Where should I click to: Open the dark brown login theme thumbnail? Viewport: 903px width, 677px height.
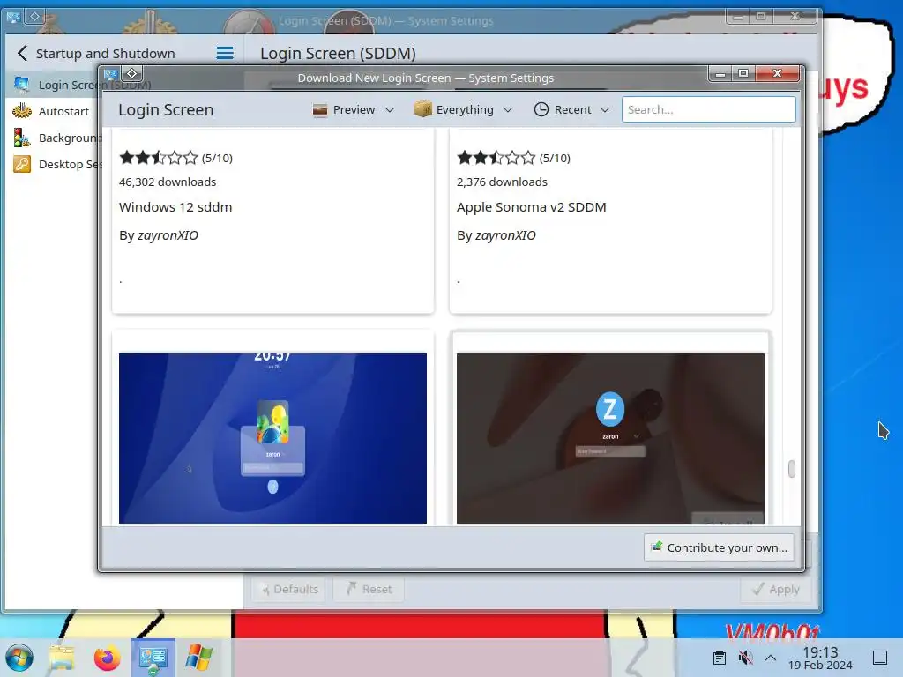(610, 438)
